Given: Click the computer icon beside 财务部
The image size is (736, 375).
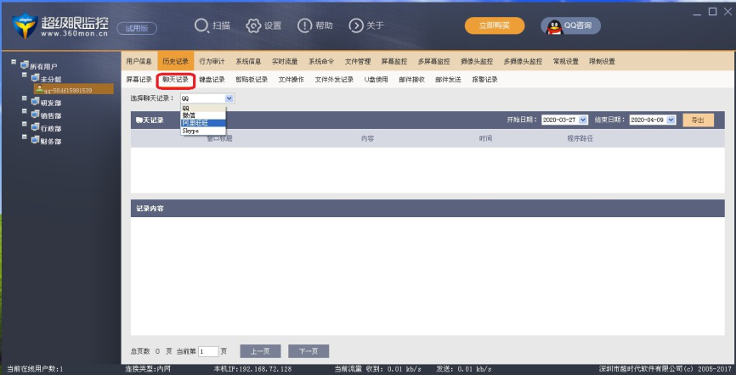Looking at the screenshot, I should pos(35,139).
